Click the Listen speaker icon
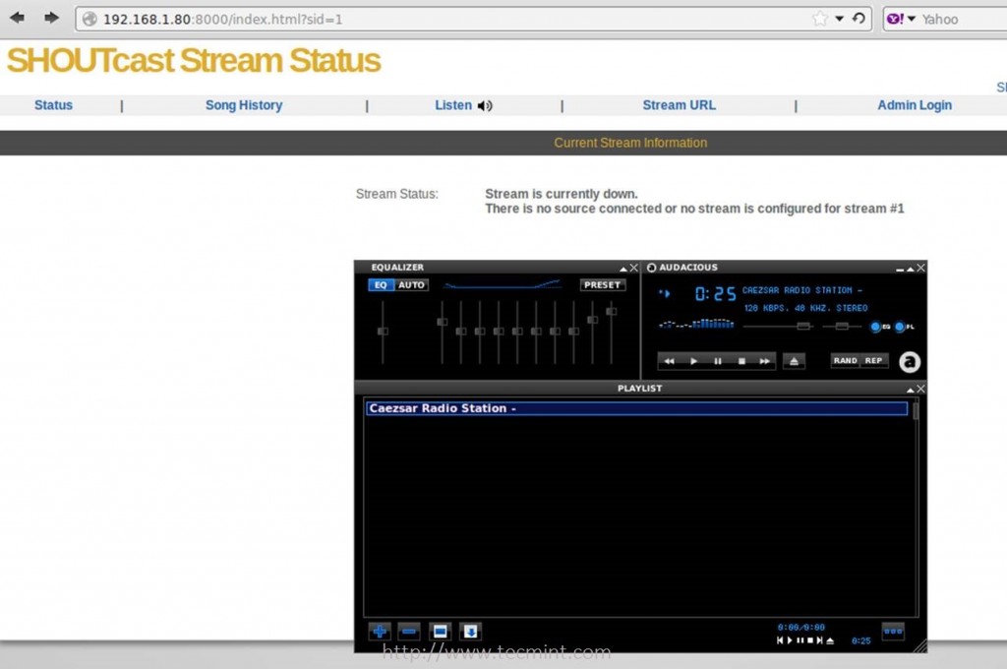 pyautogui.click(x=483, y=105)
